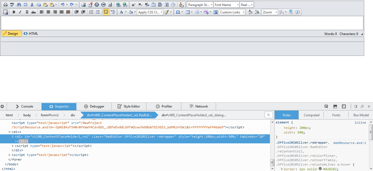The height and width of the screenshot is (171, 373).
Task: Apply subscript formatting
Action: point(140,5)
